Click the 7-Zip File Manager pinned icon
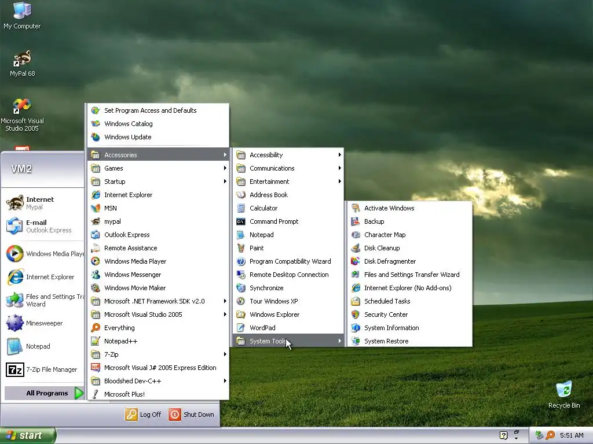 pos(15,369)
